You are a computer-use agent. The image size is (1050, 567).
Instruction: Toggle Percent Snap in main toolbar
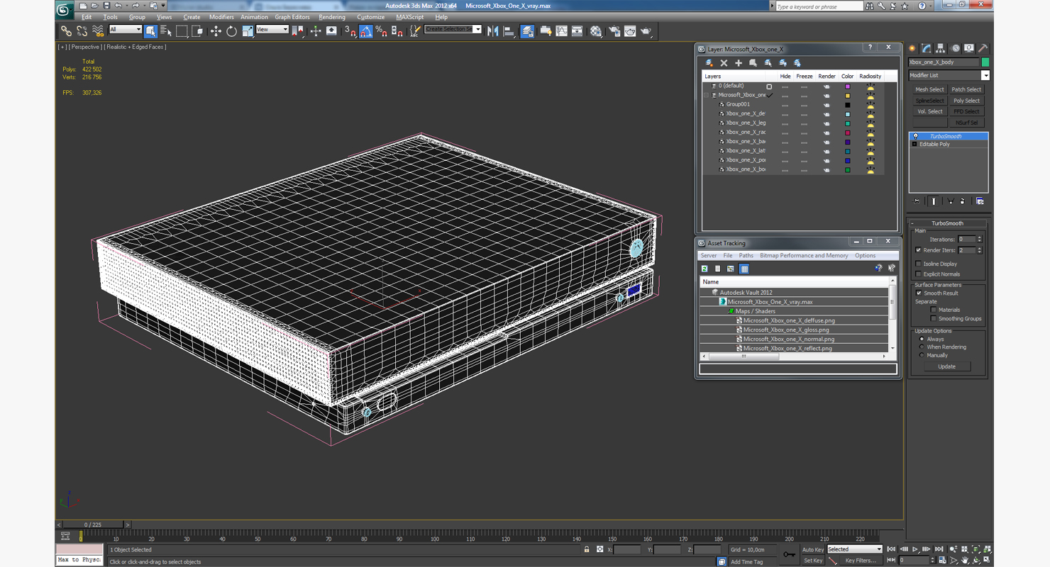tap(381, 31)
